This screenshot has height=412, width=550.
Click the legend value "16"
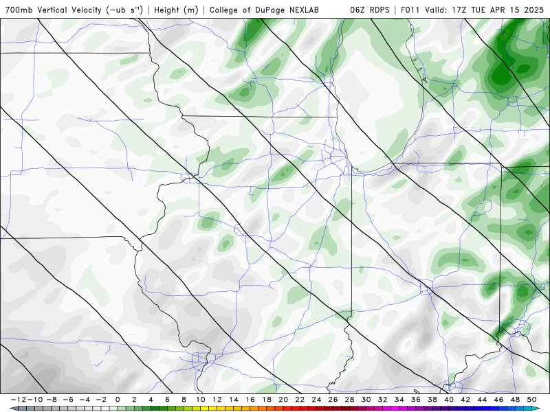250,400
